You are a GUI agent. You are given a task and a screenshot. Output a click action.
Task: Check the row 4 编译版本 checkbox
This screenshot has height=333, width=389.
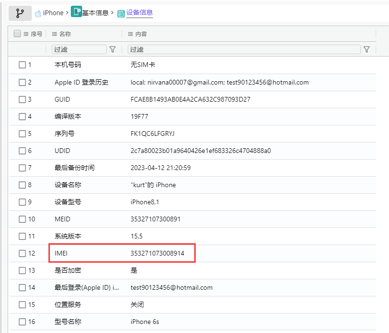(x=22, y=117)
